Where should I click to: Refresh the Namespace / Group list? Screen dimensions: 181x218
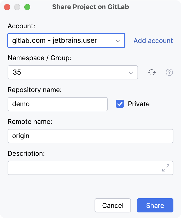152,72
